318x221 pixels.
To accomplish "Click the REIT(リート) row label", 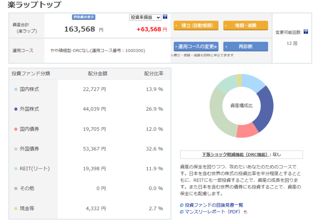I will [x=35, y=169].
